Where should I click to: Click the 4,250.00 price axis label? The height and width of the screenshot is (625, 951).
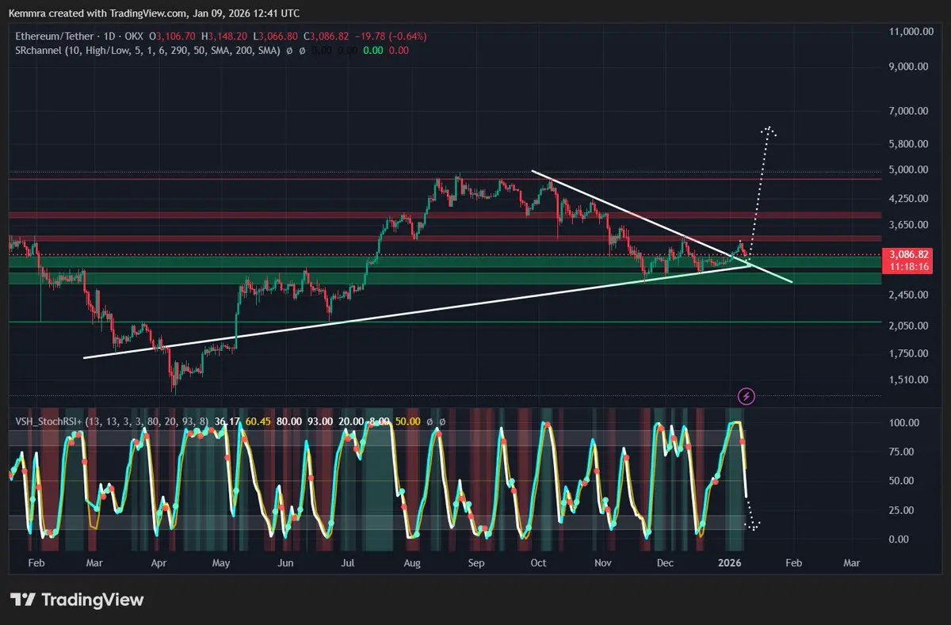[x=908, y=198]
